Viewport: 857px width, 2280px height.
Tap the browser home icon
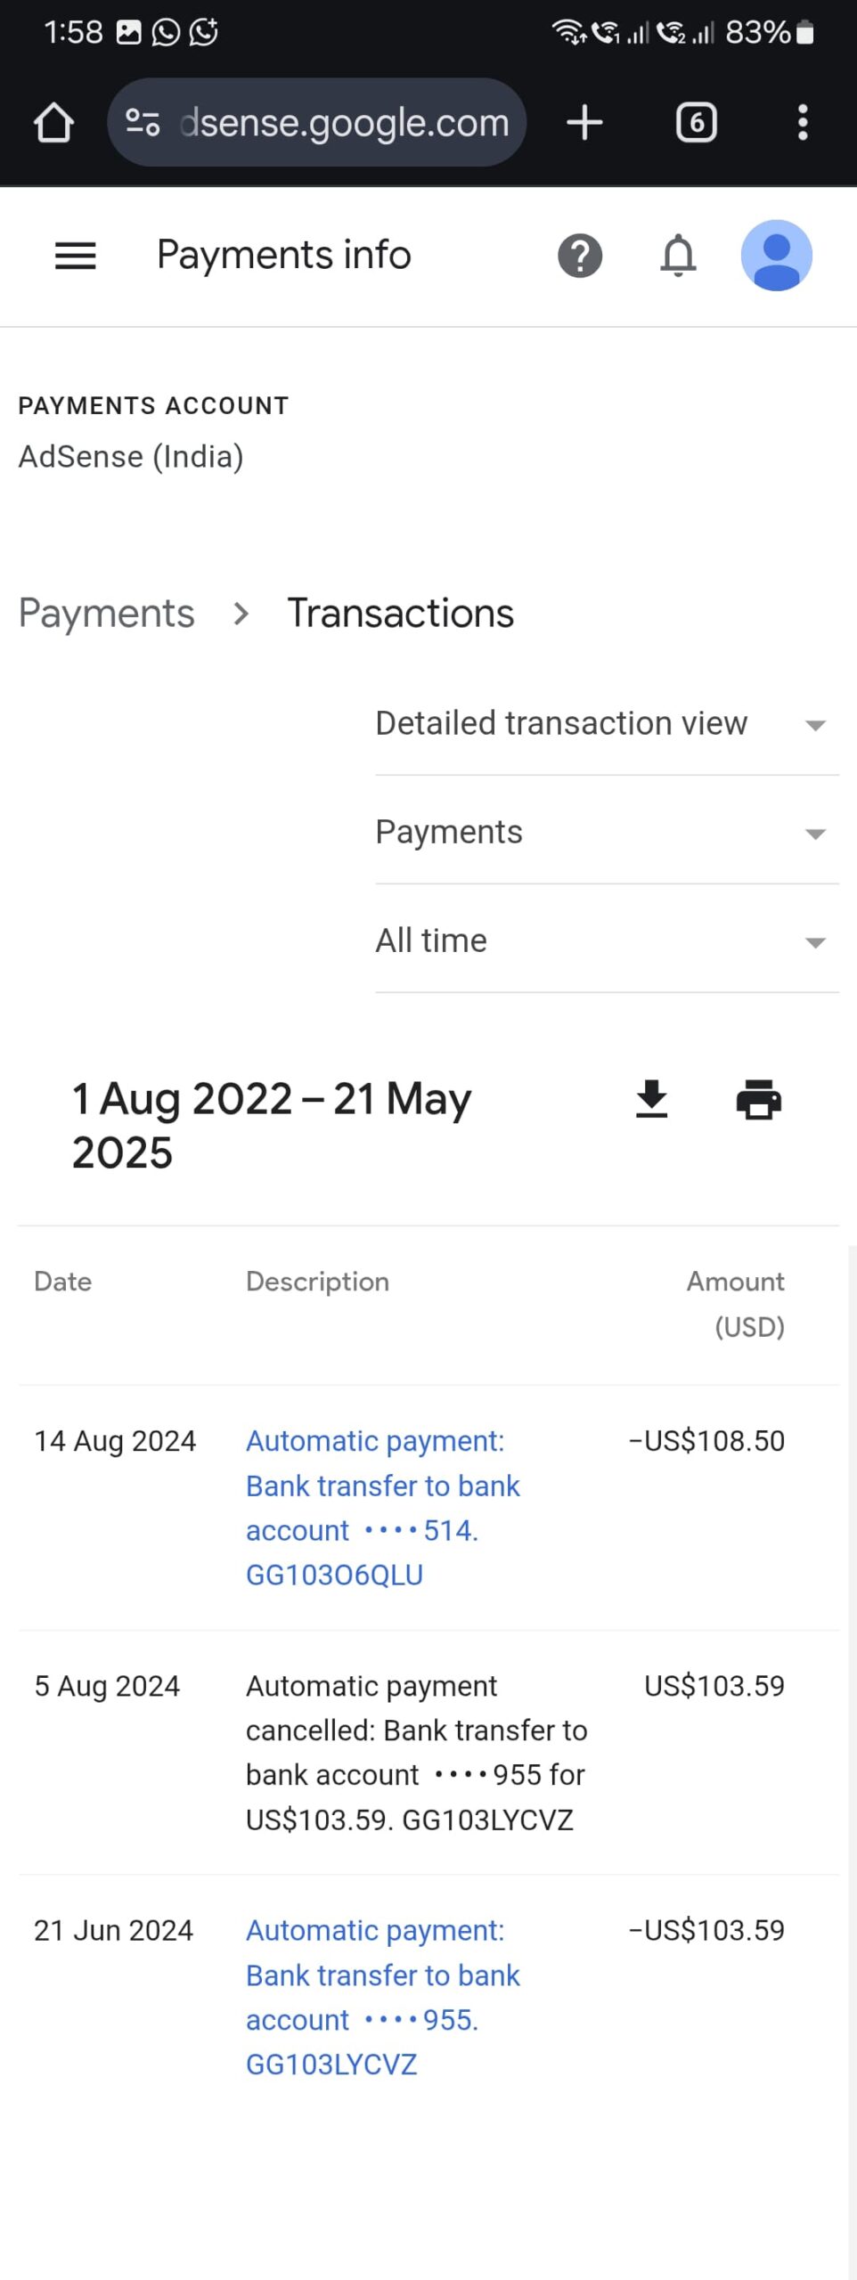(x=53, y=122)
